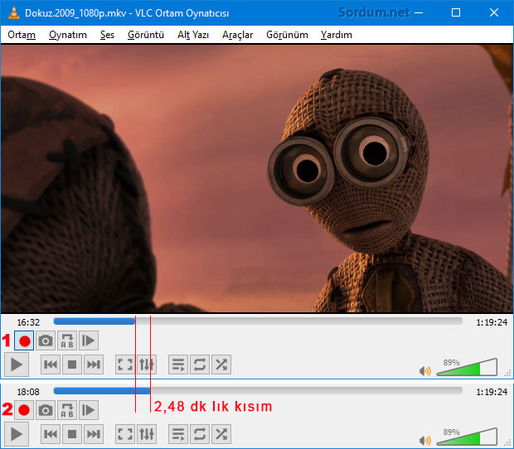Image resolution: width=514 pixels, height=449 pixels.
Task: Click the total duration beside the 18:08 seek bar
Action: tap(492, 392)
